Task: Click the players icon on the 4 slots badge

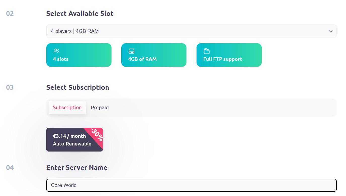Action: (x=56, y=51)
